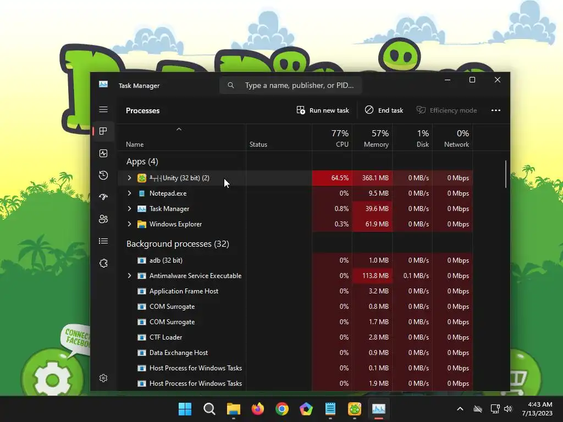The height and width of the screenshot is (422, 563).
Task: Sort by the Name column header
Action: (135, 145)
